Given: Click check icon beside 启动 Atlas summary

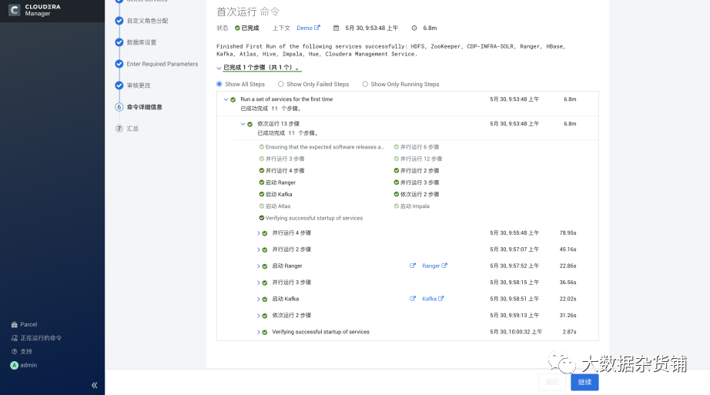Looking at the screenshot, I should [262, 206].
